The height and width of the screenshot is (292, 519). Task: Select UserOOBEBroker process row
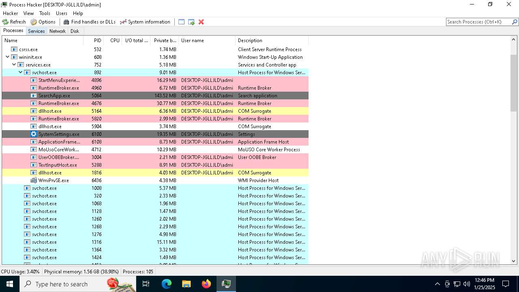(x=155, y=157)
